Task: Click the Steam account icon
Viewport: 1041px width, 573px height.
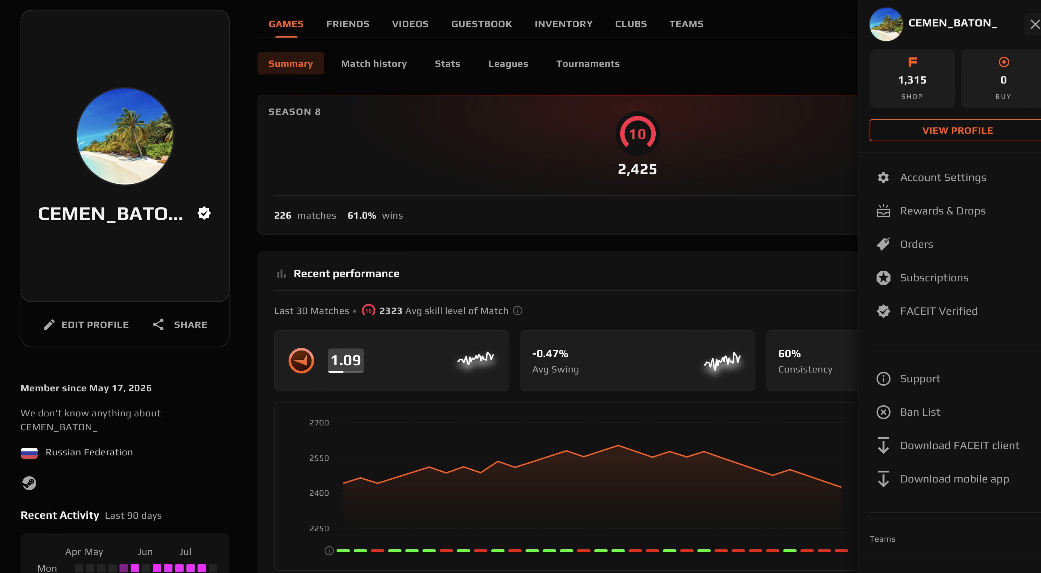Action: point(29,483)
